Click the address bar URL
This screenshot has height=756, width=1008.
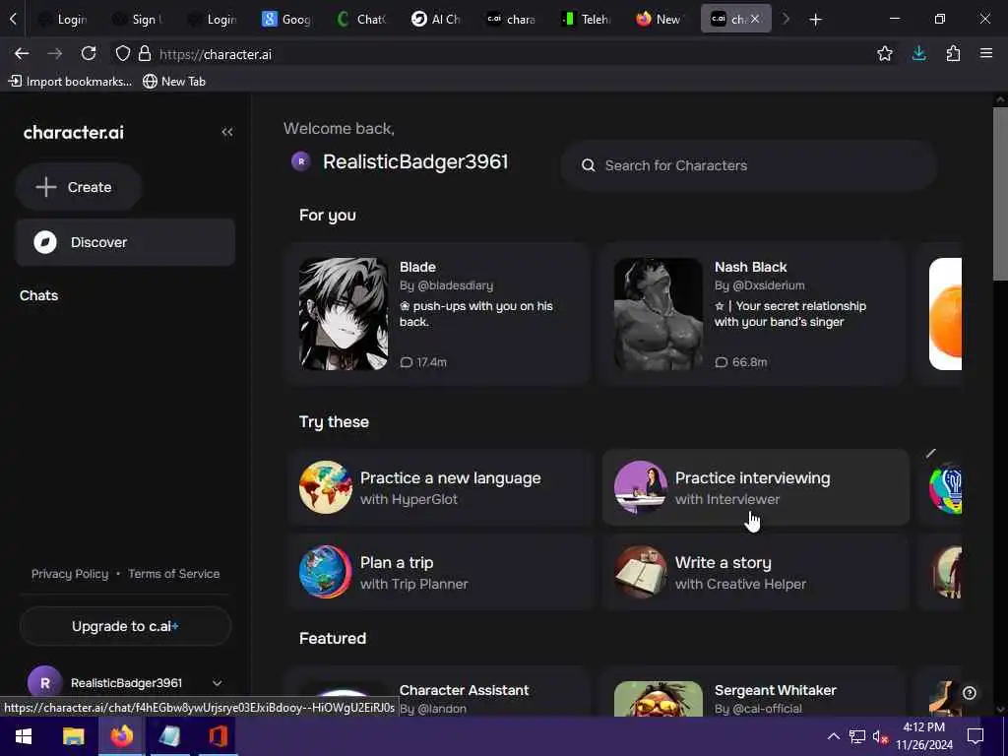pos(216,55)
